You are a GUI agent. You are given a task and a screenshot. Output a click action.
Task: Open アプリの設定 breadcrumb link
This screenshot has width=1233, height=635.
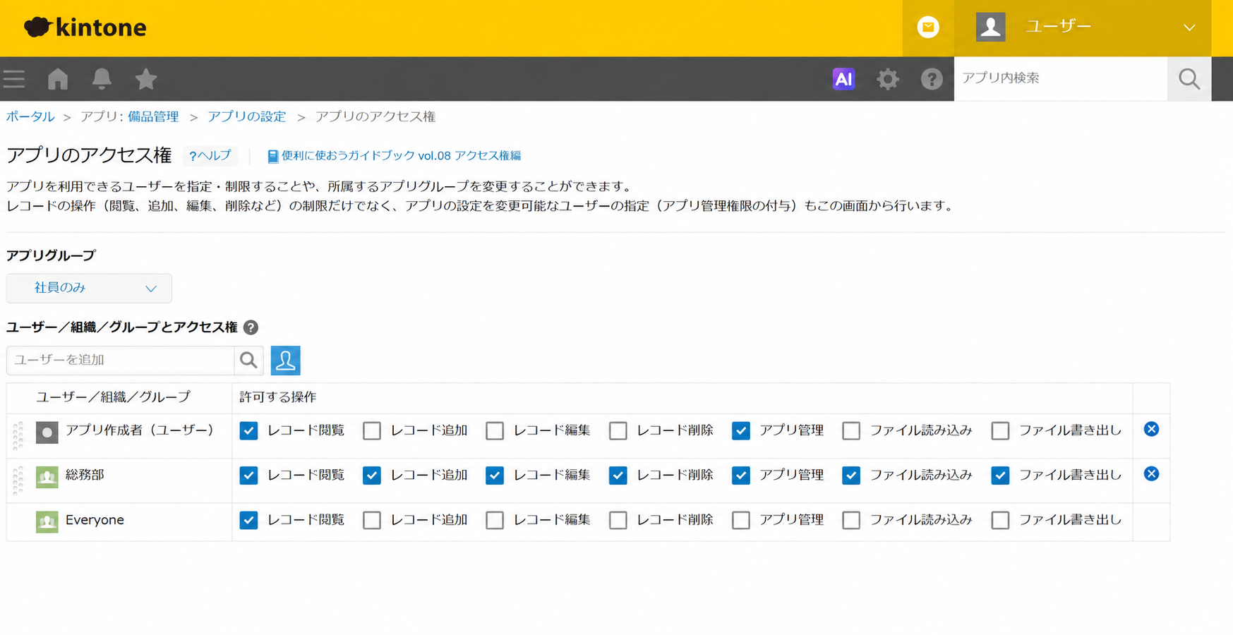tap(246, 117)
